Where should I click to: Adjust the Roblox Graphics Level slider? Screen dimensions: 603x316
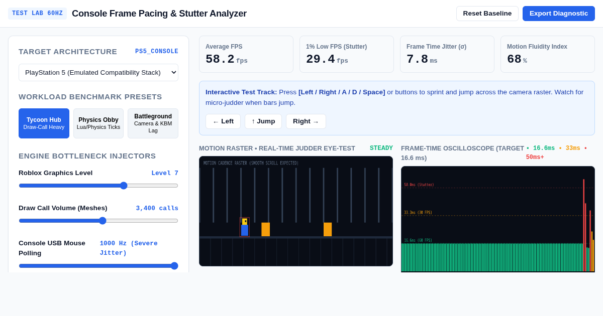pos(98,186)
